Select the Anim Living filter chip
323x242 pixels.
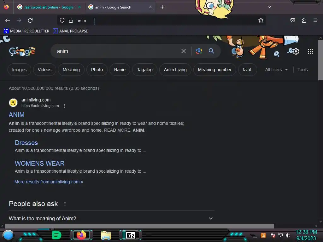click(175, 70)
